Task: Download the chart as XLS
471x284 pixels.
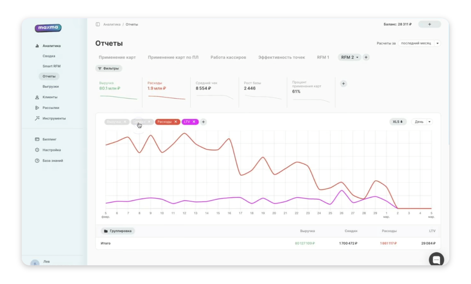Action: click(398, 122)
